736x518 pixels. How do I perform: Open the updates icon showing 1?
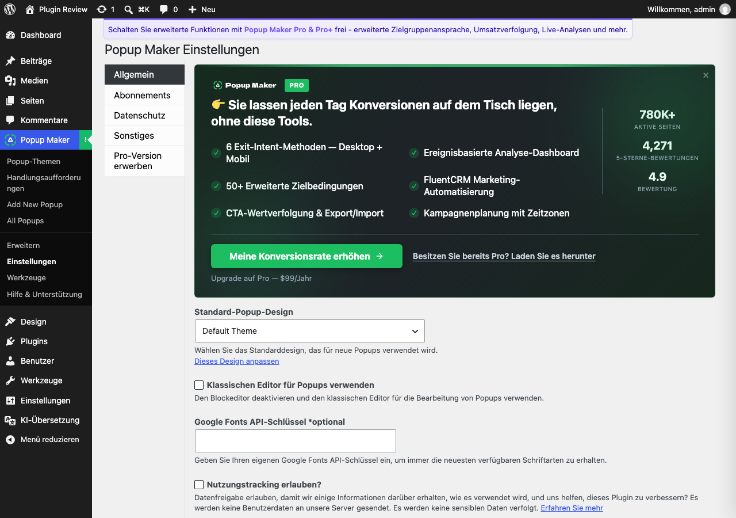[102, 9]
